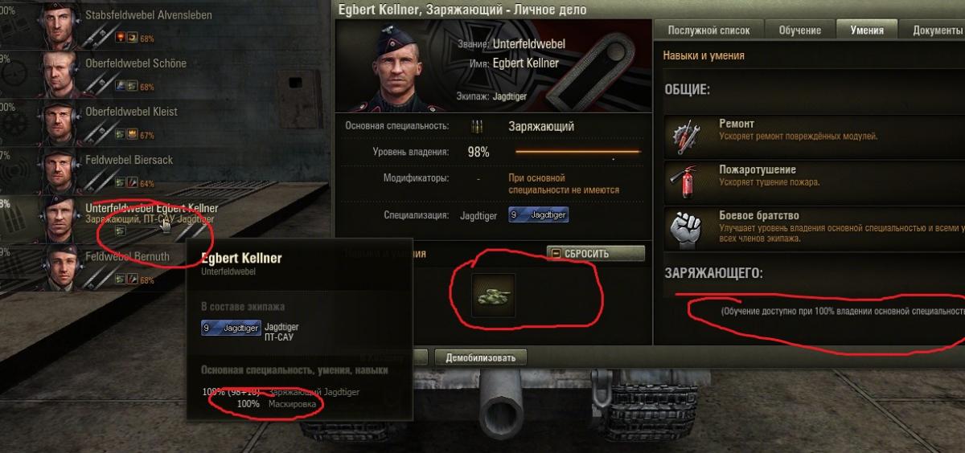The height and width of the screenshot is (453, 965).
Task: Select Stabsfeldwebel Alvensleben crew portrait
Action: click(56, 26)
